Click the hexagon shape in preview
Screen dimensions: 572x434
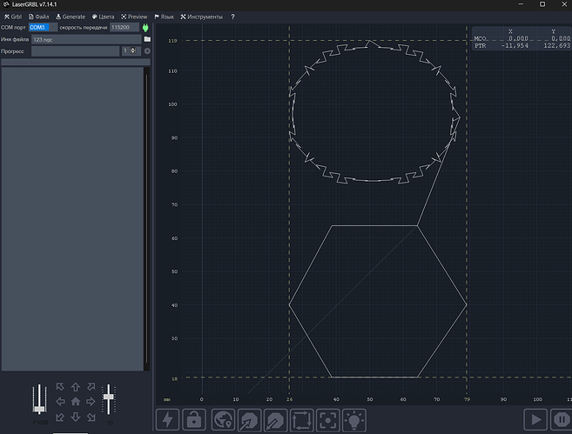point(378,301)
